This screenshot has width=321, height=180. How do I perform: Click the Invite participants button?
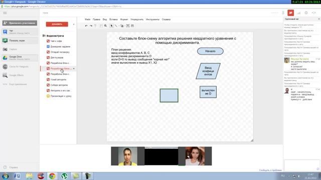20,23
